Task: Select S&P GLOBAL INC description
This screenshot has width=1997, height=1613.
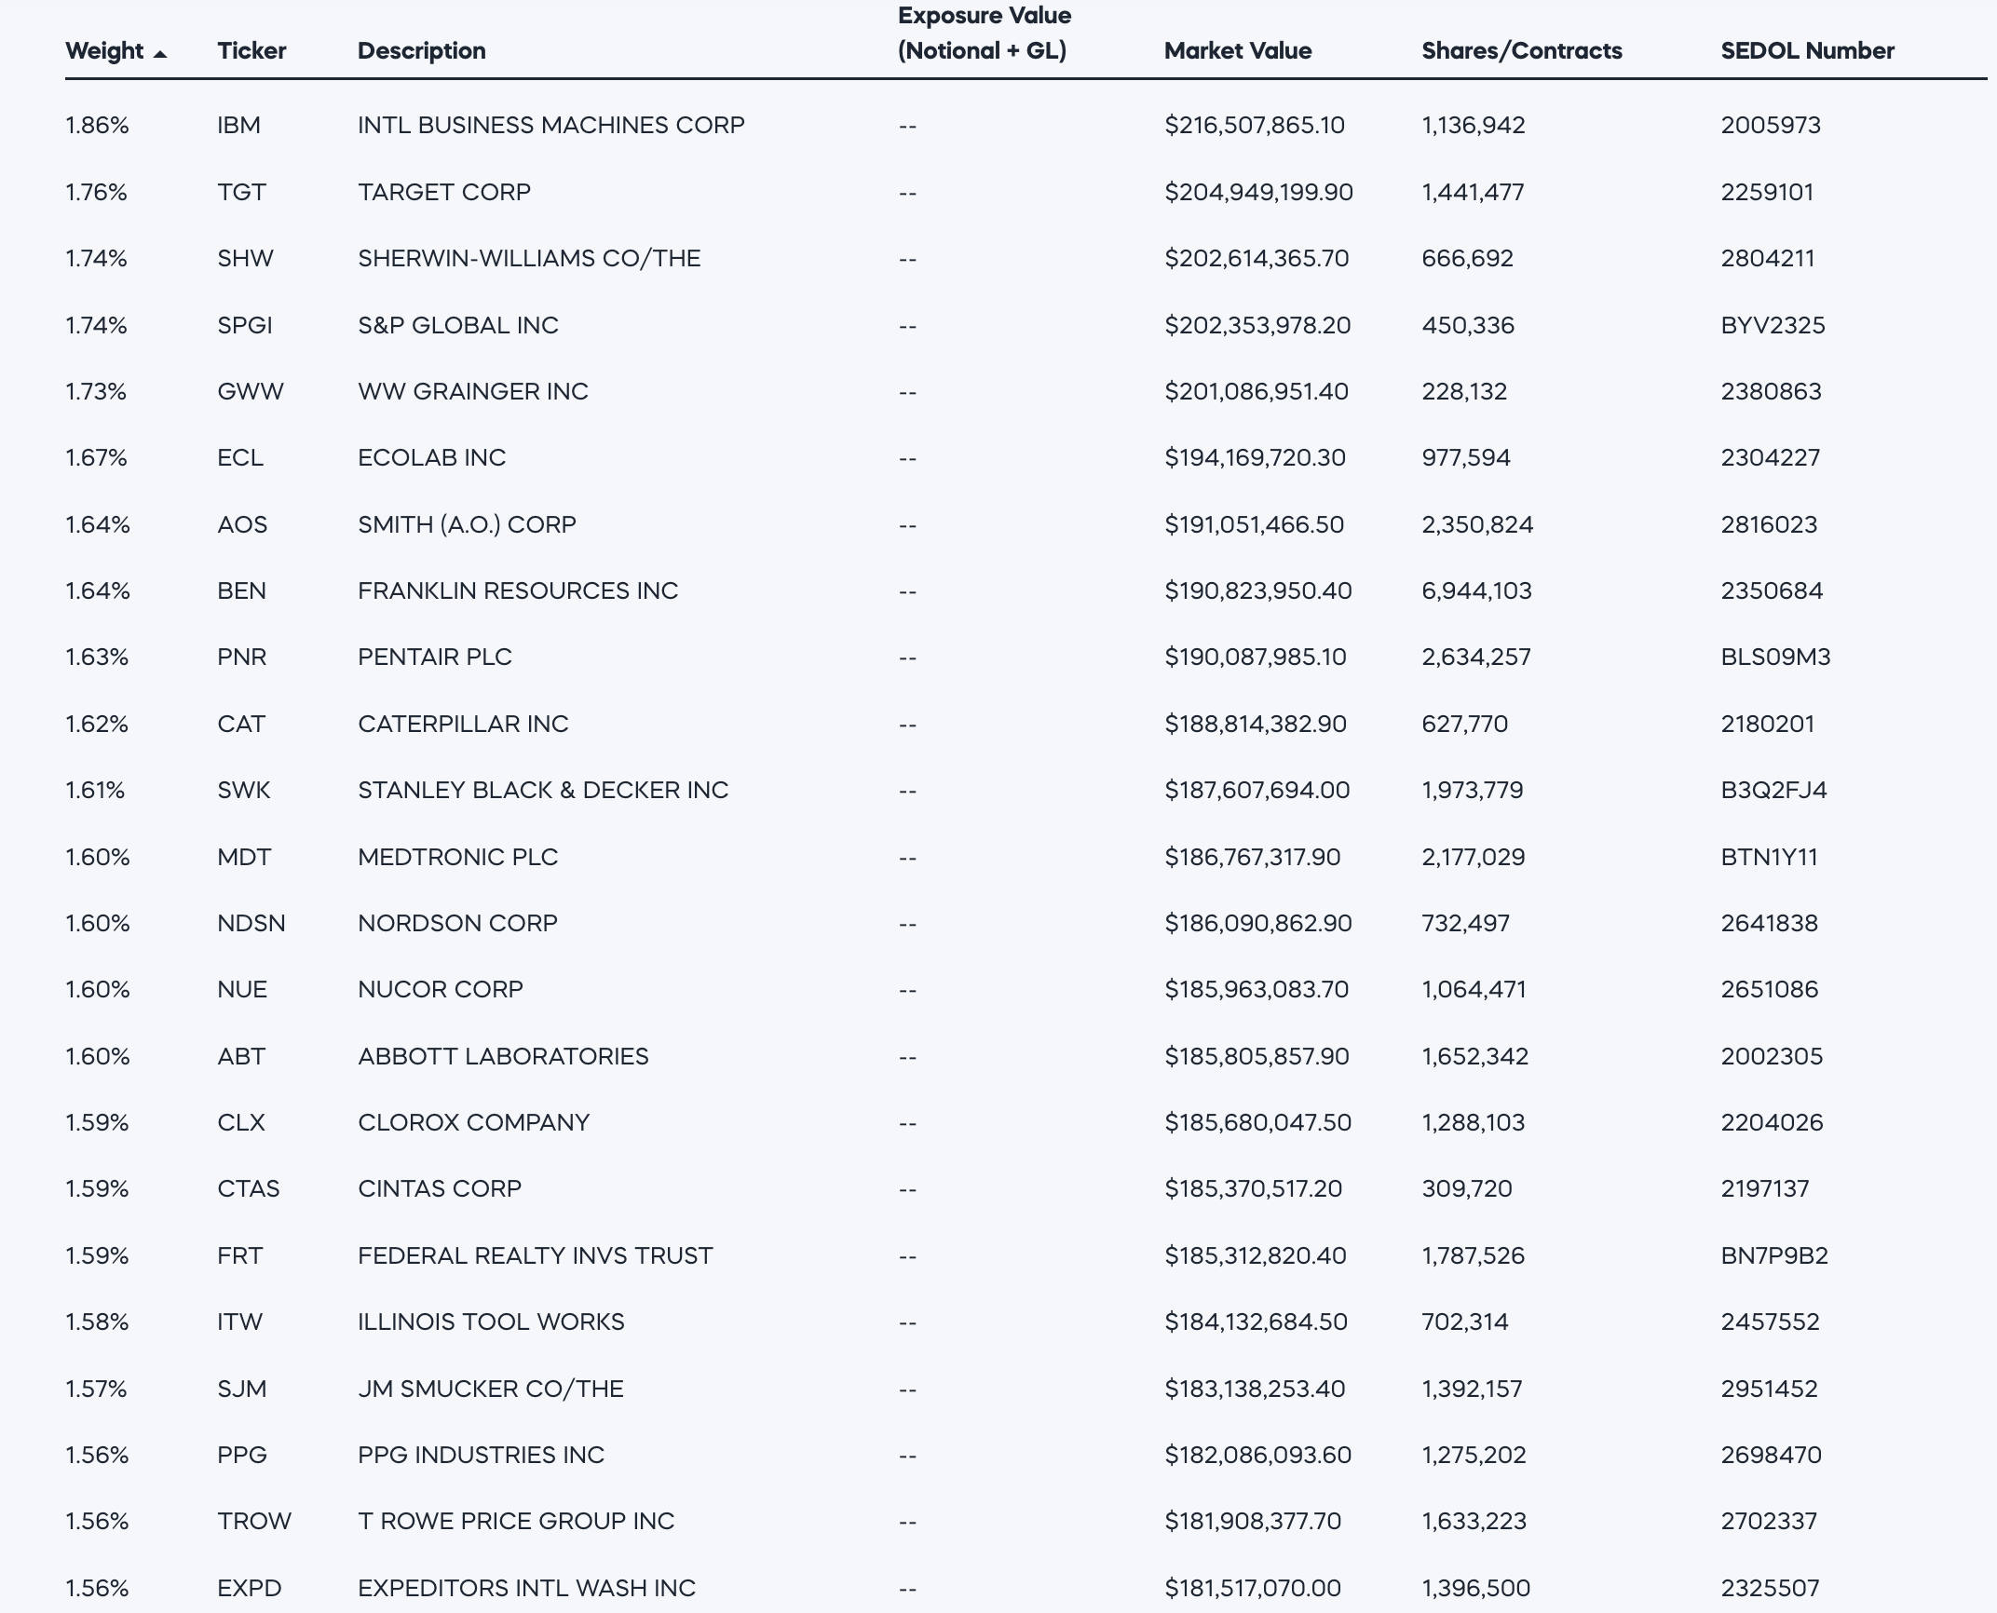Action: coord(458,325)
